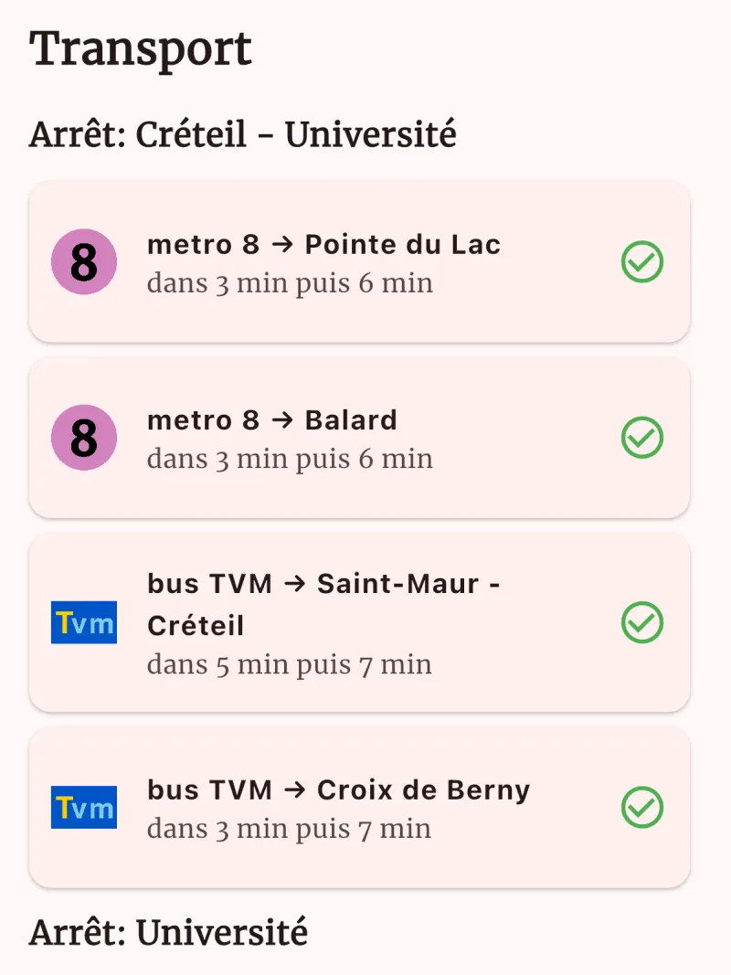
Task: Click the metro 8 icon for Balard
Action: [84, 438]
